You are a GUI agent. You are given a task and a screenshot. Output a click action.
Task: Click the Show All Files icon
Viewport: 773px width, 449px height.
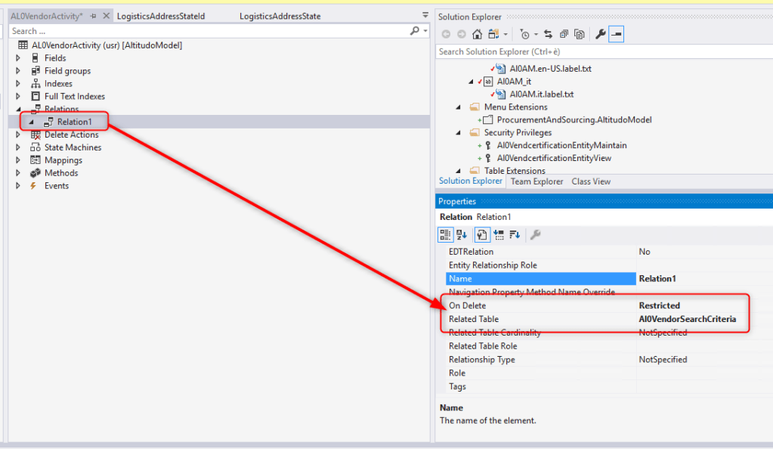tap(580, 34)
